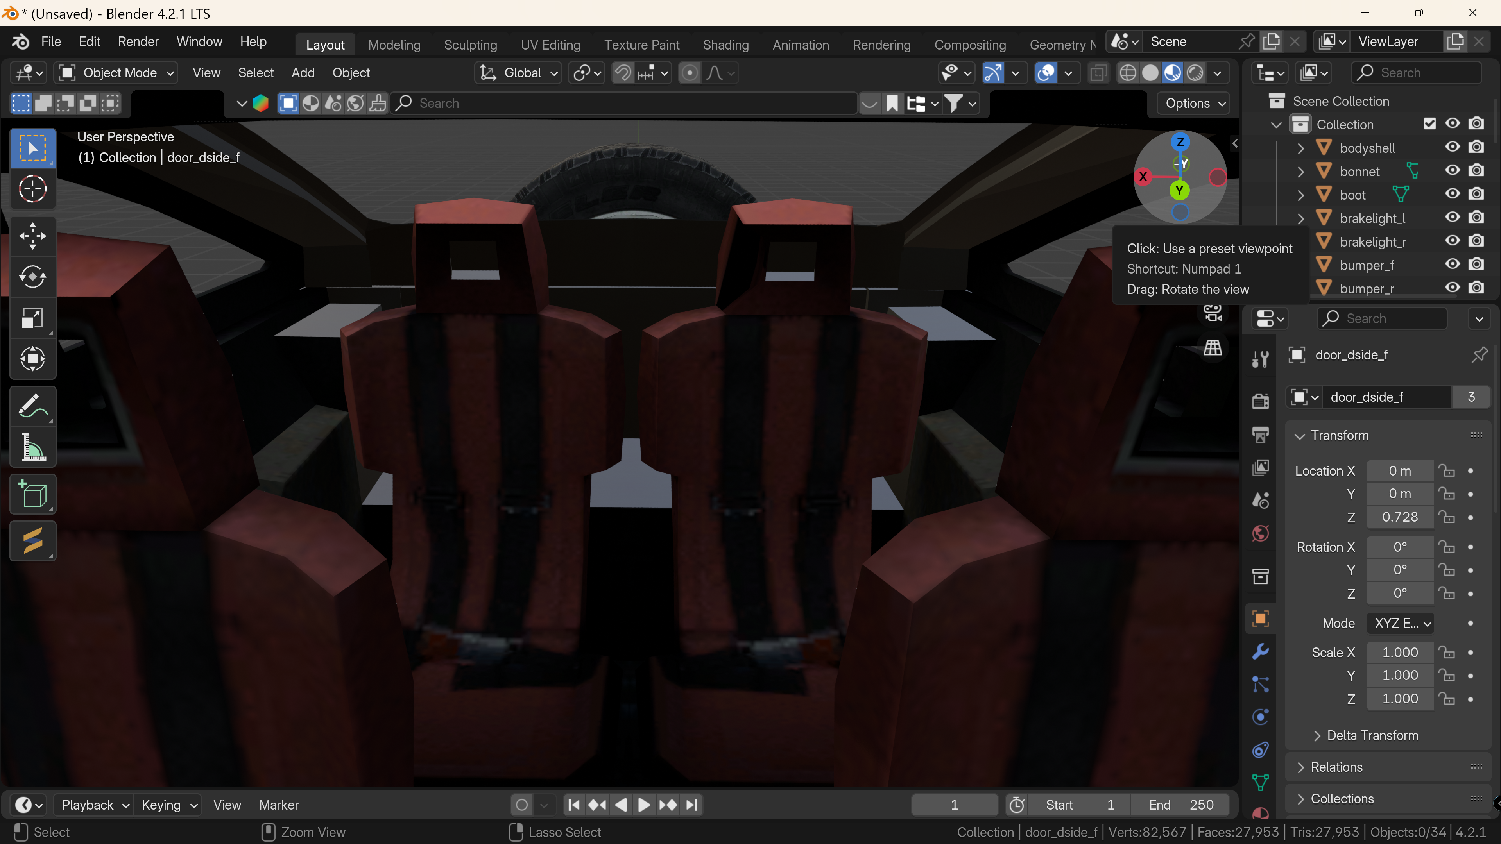The width and height of the screenshot is (1501, 844).
Task: Open the View Layer properties tab
Action: [1260, 468]
